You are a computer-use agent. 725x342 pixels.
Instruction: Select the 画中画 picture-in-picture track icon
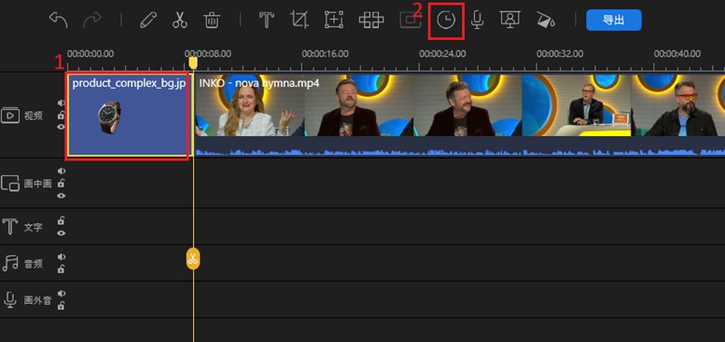10,183
